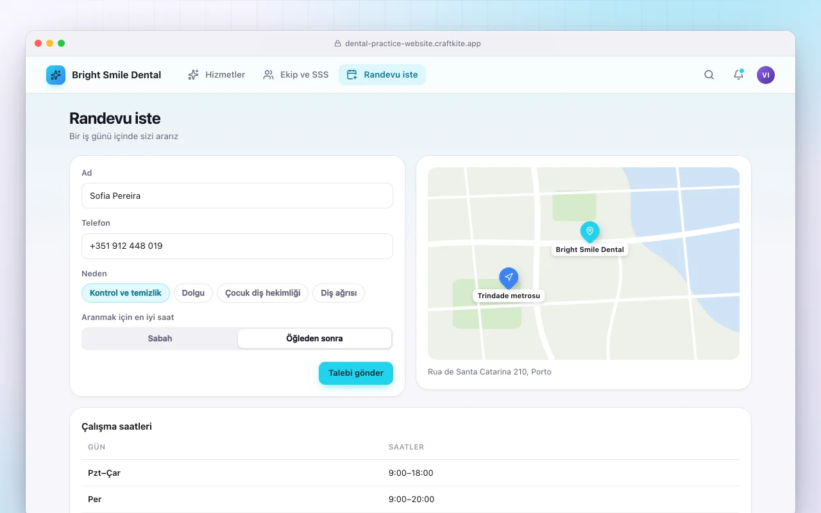Click the Bright Smile Dental map label

tap(589, 249)
